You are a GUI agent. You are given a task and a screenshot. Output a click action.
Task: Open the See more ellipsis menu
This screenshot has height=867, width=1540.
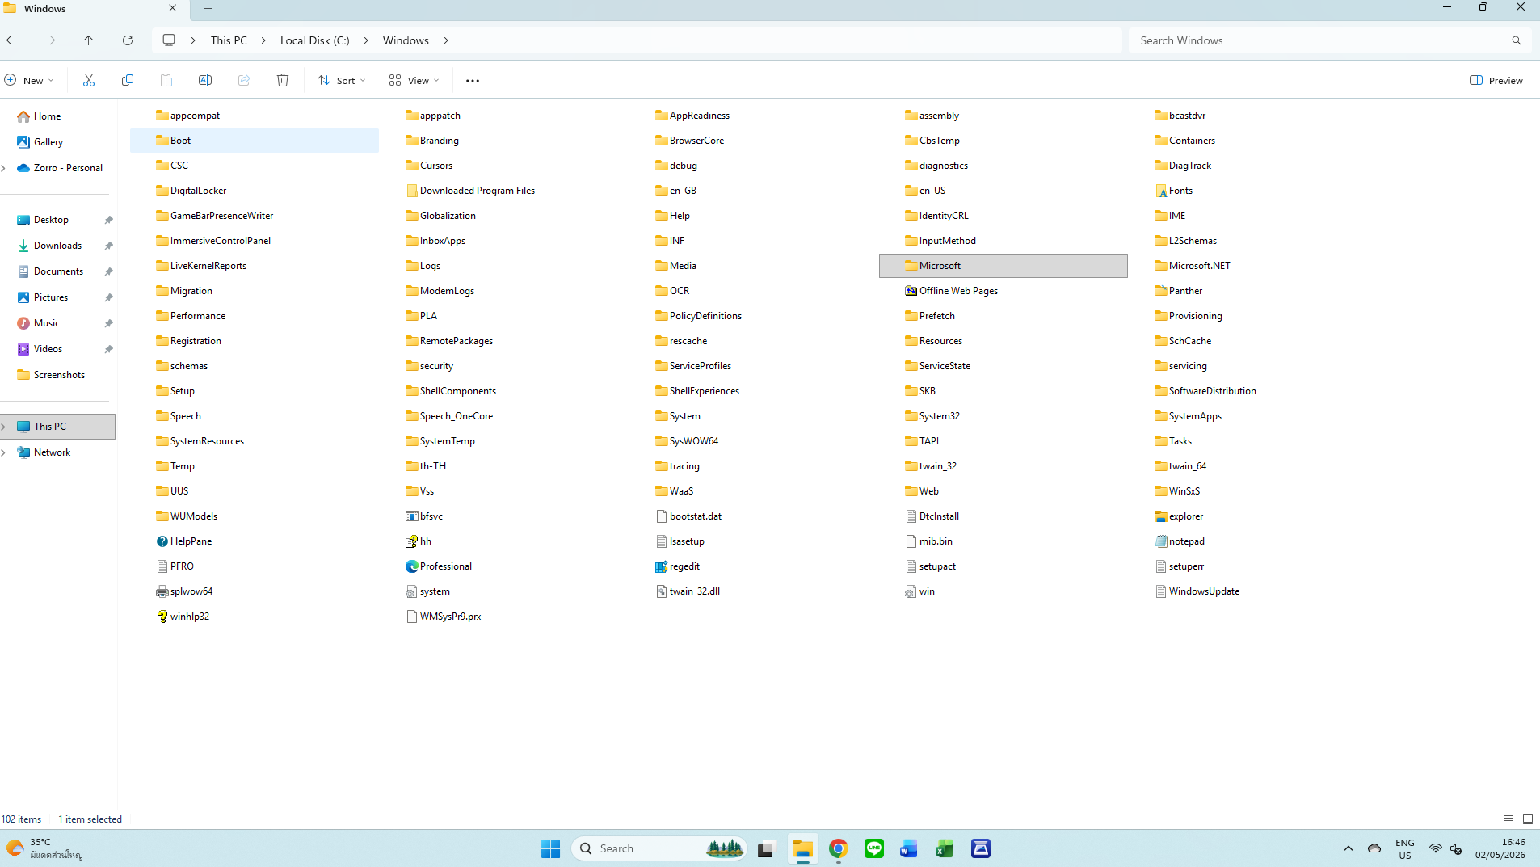pos(473,80)
